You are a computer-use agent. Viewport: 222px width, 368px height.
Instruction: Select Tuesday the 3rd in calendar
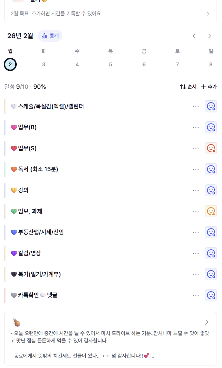pos(44,65)
